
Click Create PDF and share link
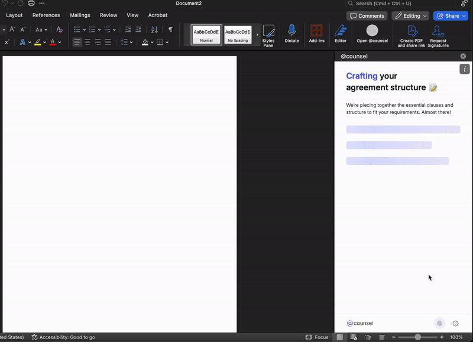point(411,36)
